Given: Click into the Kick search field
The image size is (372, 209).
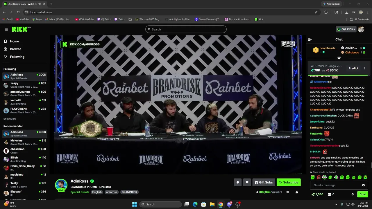Looking at the screenshot, I should 186,29.
